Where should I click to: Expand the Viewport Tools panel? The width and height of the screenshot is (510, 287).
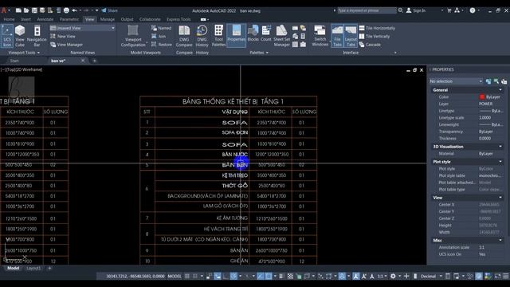(24, 53)
